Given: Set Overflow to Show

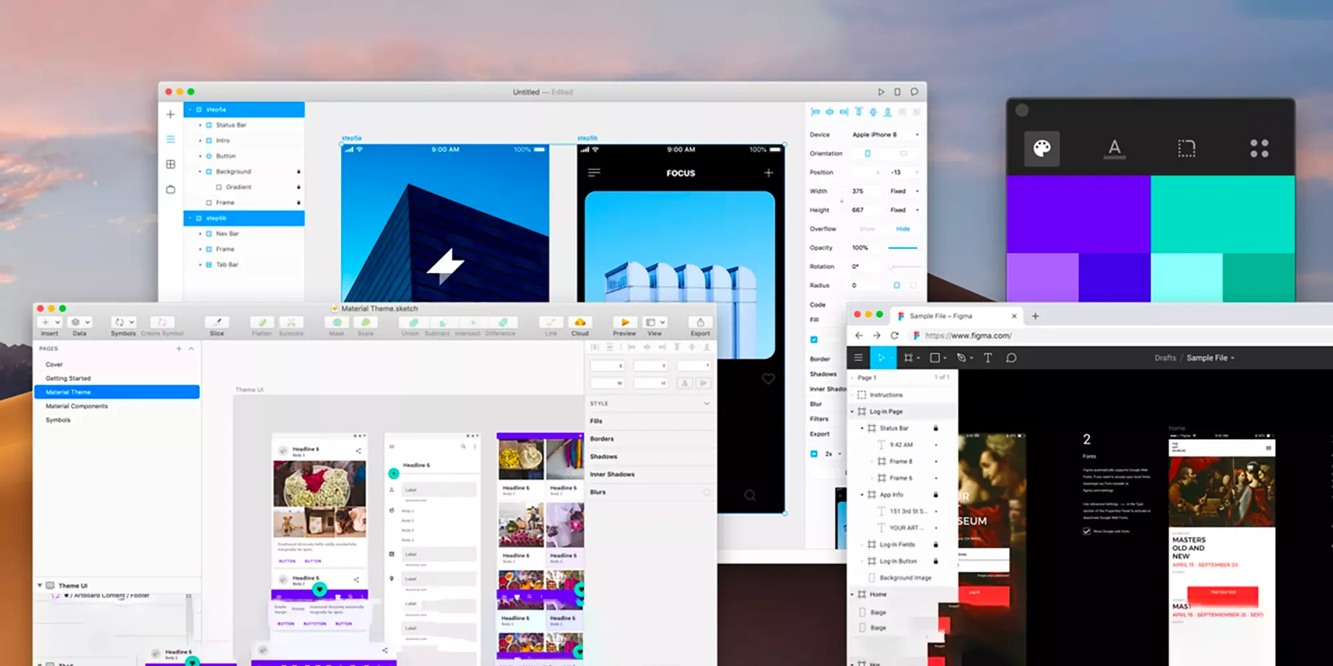Looking at the screenshot, I should click(867, 228).
